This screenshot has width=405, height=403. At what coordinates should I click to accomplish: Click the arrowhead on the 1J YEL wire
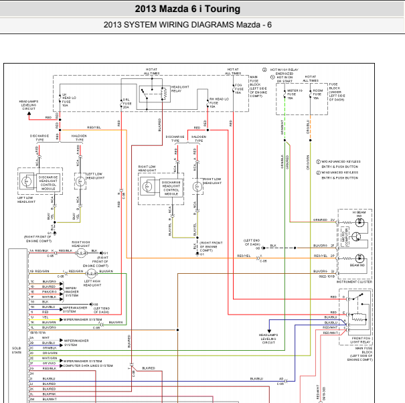[61, 319]
